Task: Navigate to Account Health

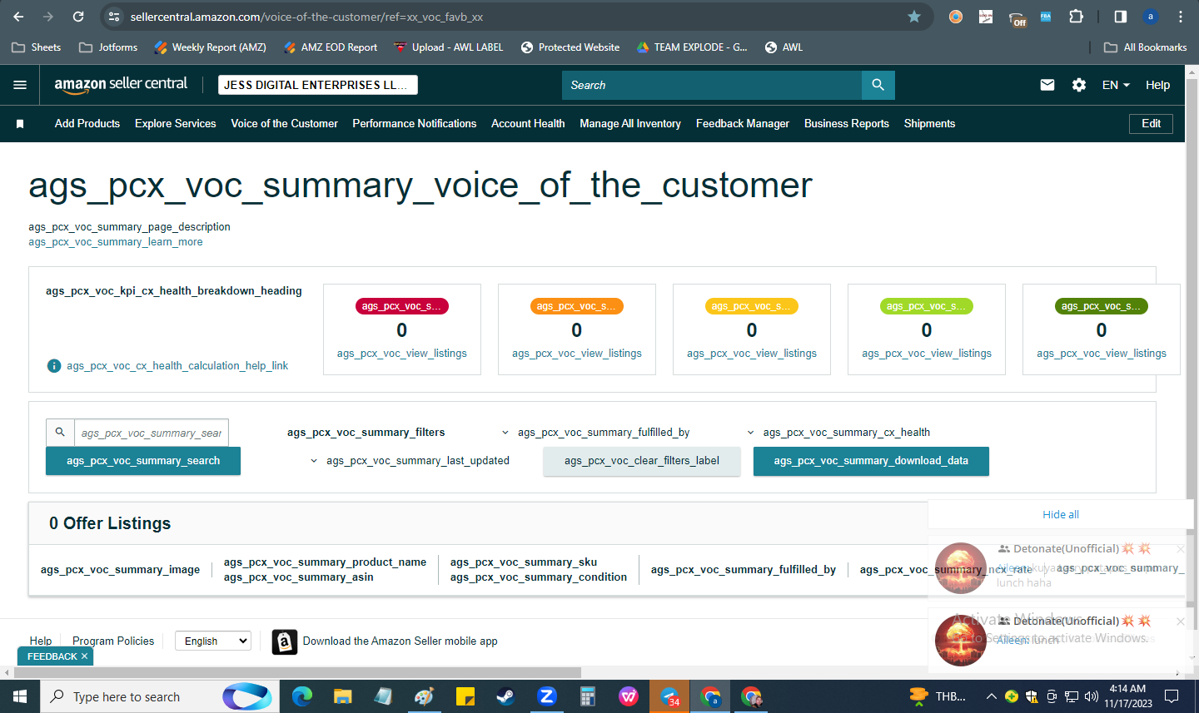Action: click(x=528, y=124)
